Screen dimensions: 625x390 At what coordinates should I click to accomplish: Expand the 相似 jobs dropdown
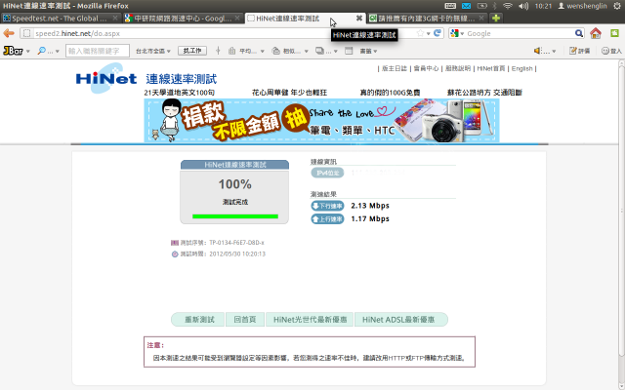[306, 52]
